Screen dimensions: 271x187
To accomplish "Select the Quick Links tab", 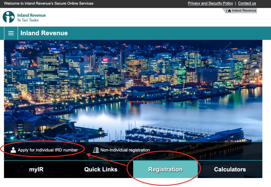I will point(101,169).
